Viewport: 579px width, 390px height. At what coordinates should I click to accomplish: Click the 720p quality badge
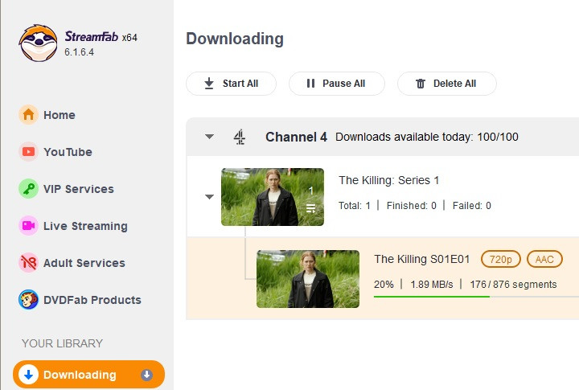point(501,259)
